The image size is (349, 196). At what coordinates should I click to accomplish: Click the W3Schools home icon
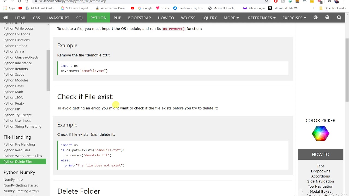coord(6,18)
